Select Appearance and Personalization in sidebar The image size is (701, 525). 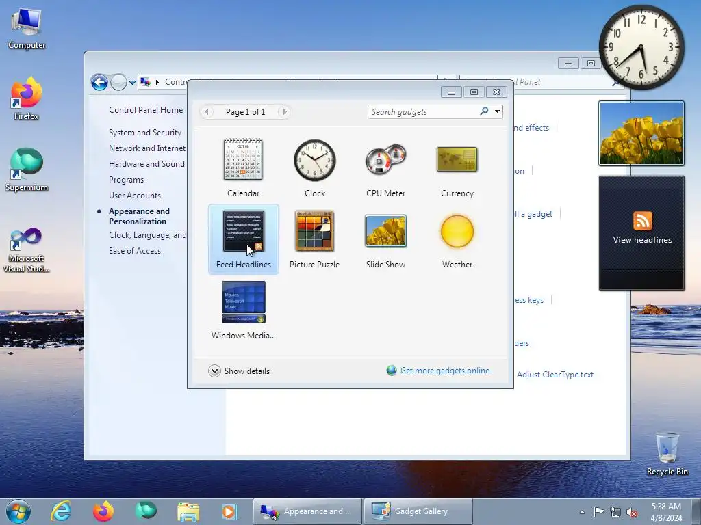pos(139,216)
